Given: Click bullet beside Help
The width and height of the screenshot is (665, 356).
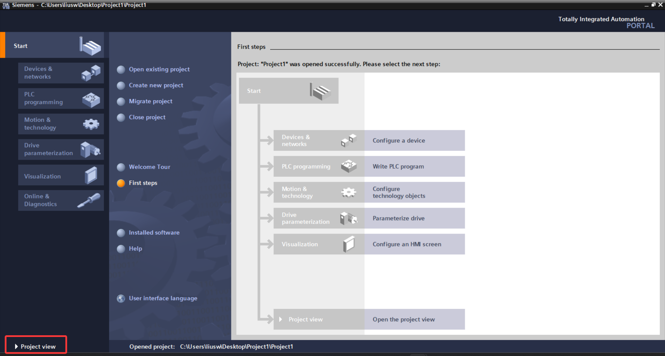Looking at the screenshot, I should [x=121, y=249].
